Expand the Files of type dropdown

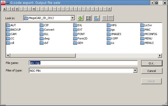(135, 70)
